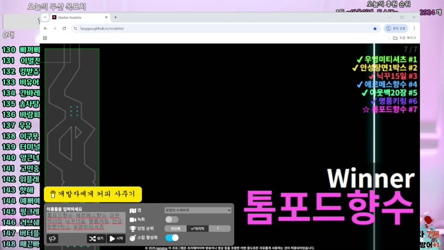This screenshot has width=444, height=250.
Task: Toggle the skill activation switch
Action: [x=172, y=238]
